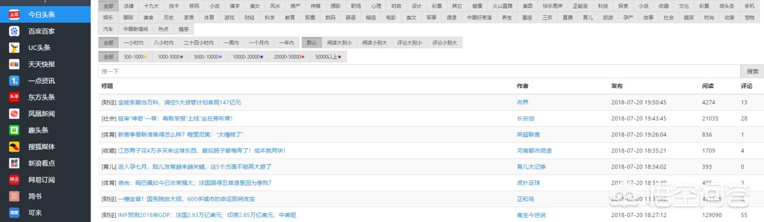Limit results to 一年内
This screenshot has width=764, height=222.
click(x=286, y=43)
